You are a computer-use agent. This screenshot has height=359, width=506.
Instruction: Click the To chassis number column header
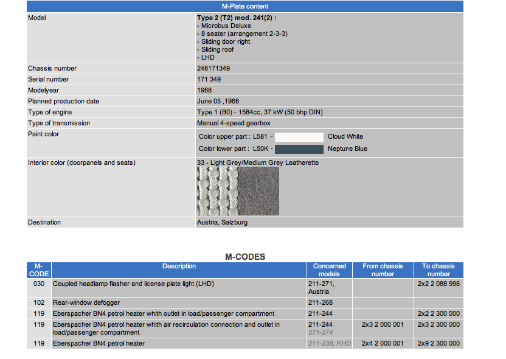(438, 270)
